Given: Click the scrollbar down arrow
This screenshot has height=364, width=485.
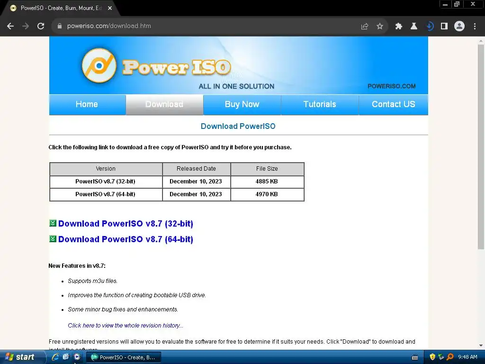Looking at the screenshot, I should click(481, 346).
